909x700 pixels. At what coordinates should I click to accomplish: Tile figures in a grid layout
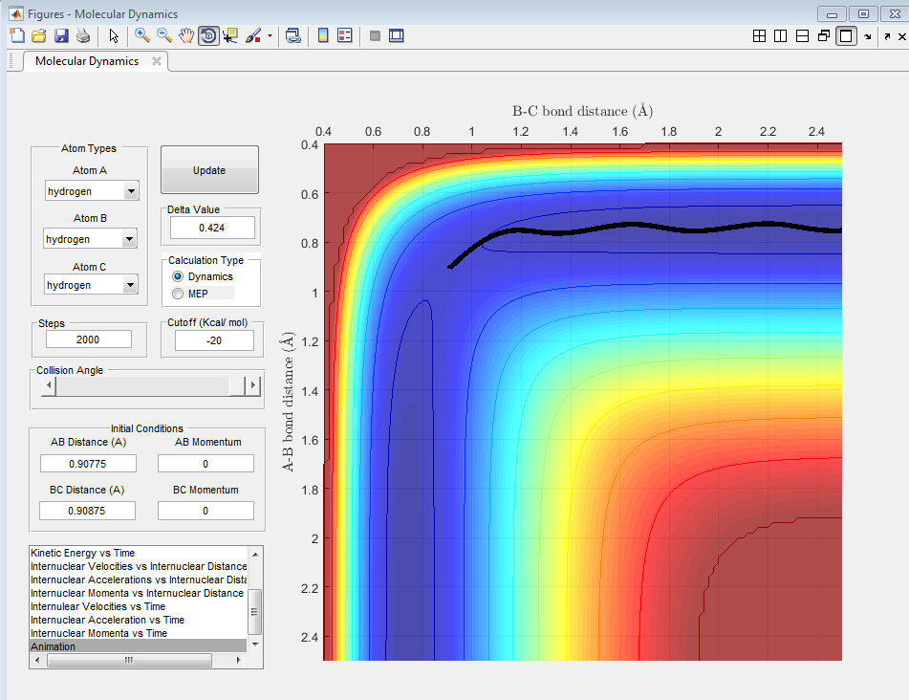[x=760, y=36]
